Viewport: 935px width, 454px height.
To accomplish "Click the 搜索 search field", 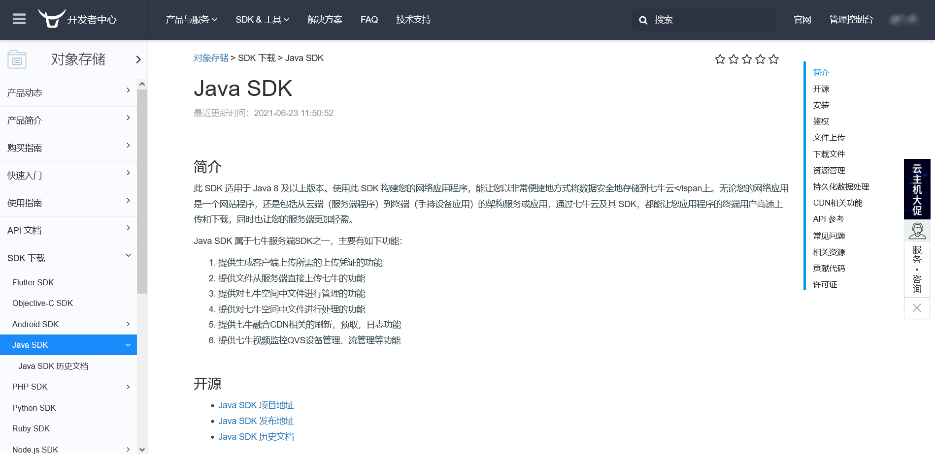I will pyautogui.click(x=704, y=20).
